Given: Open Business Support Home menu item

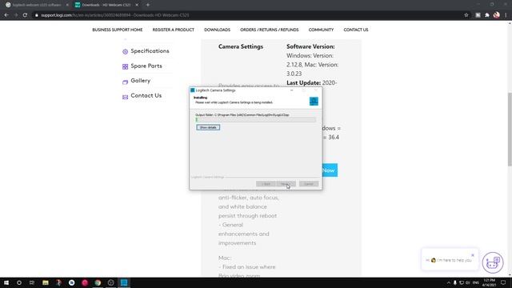Looking at the screenshot, I should [x=118, y=30].
